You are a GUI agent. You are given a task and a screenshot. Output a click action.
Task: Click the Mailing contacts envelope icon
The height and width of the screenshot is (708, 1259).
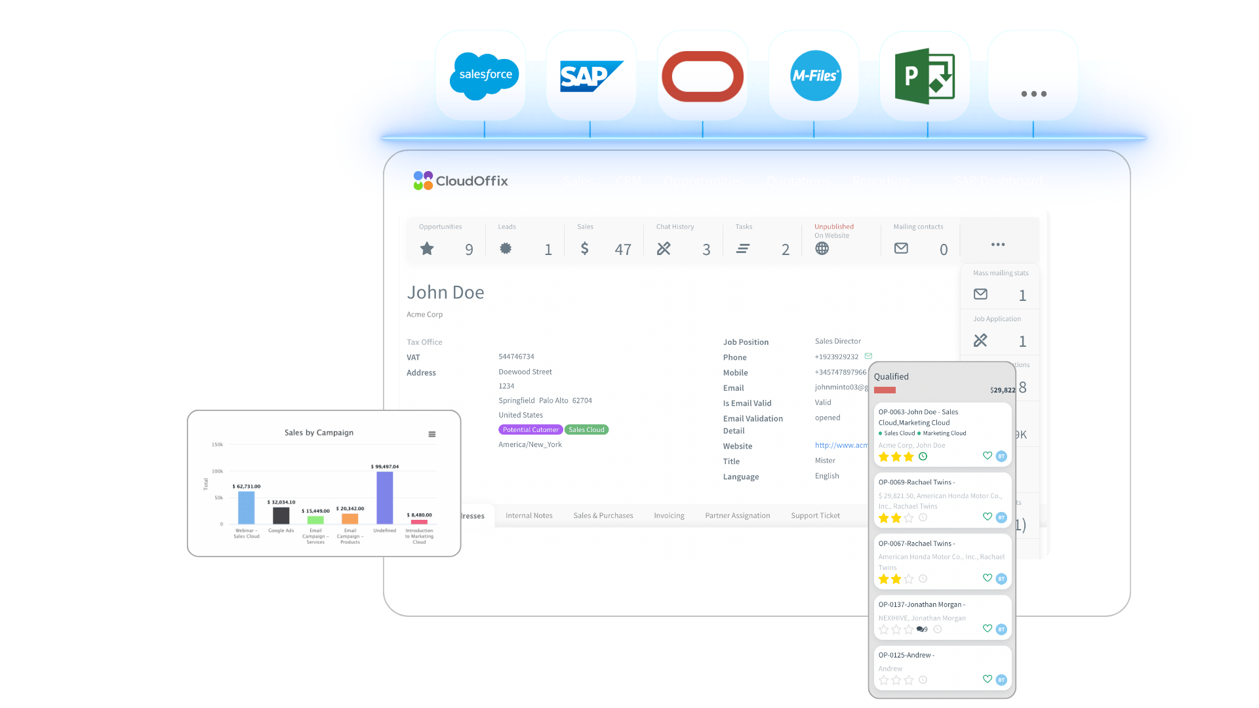[x=900, y=248]
